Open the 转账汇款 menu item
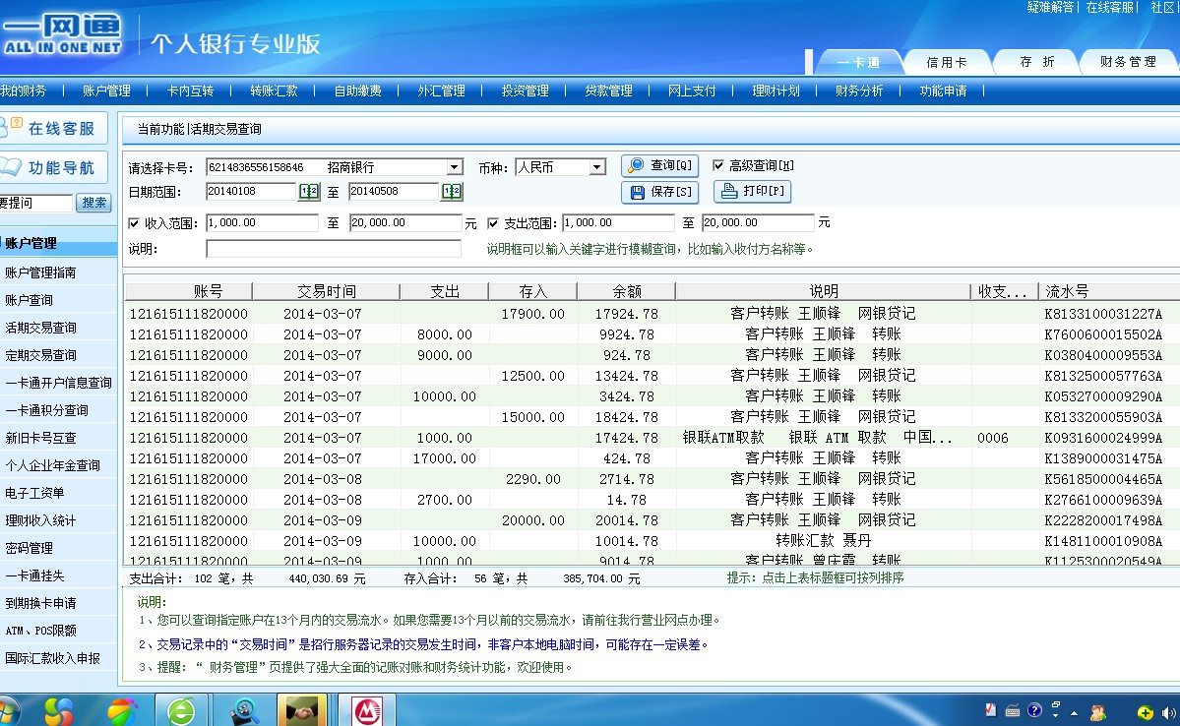The height and width of the screenshot is (726, 1180). 273,91
